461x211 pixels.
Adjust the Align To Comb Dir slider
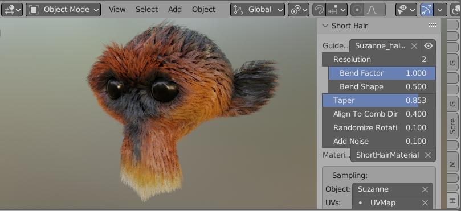pos(379,114)
